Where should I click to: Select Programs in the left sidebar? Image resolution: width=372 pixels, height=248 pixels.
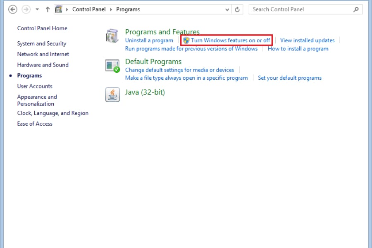tap(29, 76)
